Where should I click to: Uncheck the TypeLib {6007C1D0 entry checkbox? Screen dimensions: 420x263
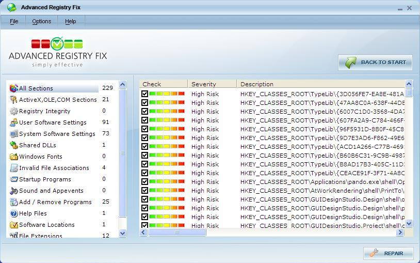click(144, 112)
